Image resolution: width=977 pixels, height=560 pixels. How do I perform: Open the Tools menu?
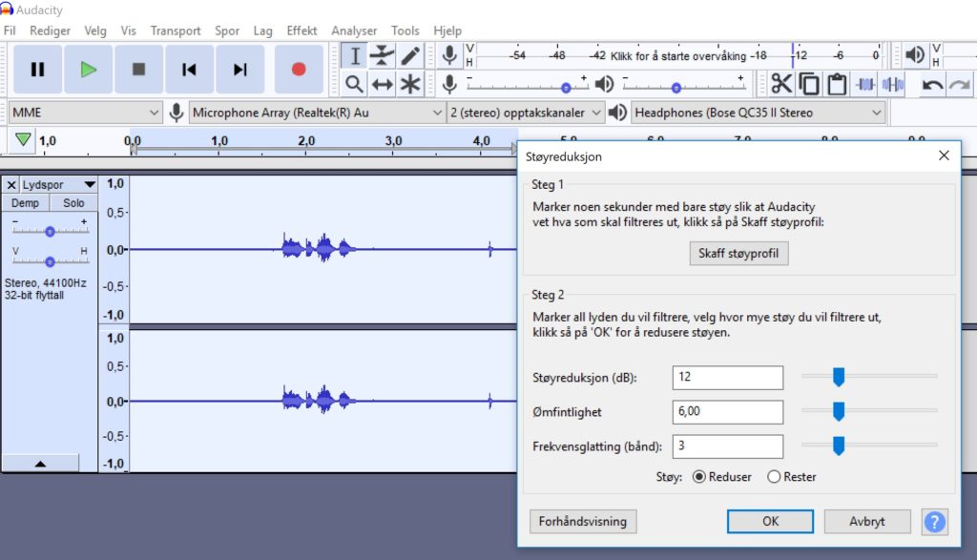coord(405,31)
